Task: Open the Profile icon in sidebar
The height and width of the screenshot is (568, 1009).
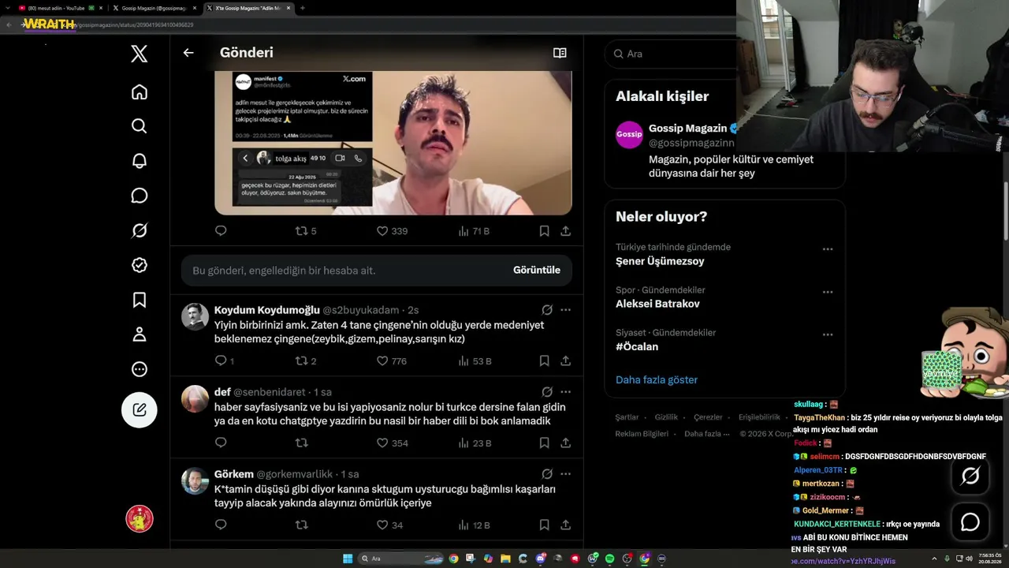Action: click(140, 334)
